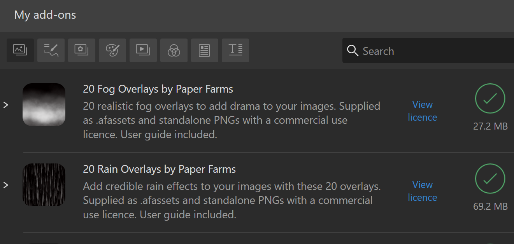Click the magnifier icon in Search
This screenshot has height=244, width=514.
coord(353,51)
